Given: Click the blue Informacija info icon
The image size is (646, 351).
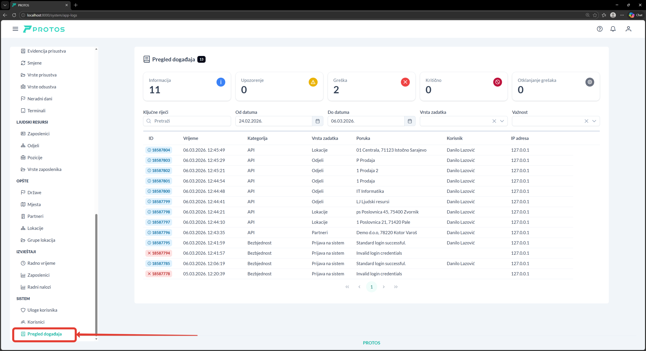Looking at the screenshot, I should (x=221, y=82).
